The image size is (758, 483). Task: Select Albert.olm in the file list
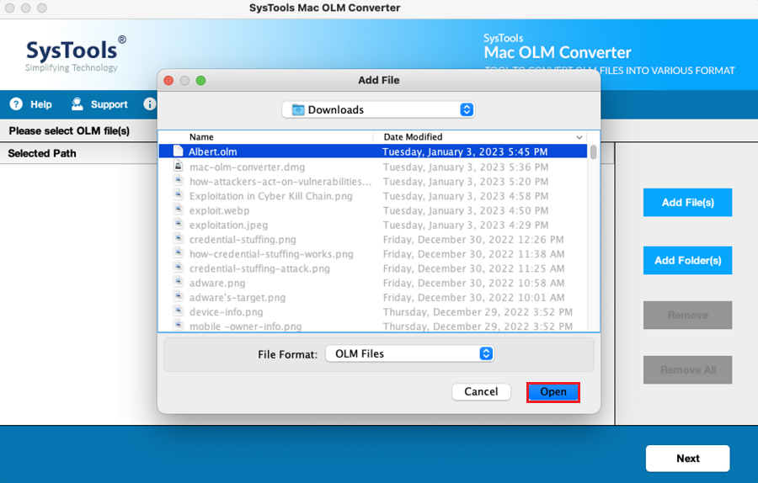click(372, 151)
